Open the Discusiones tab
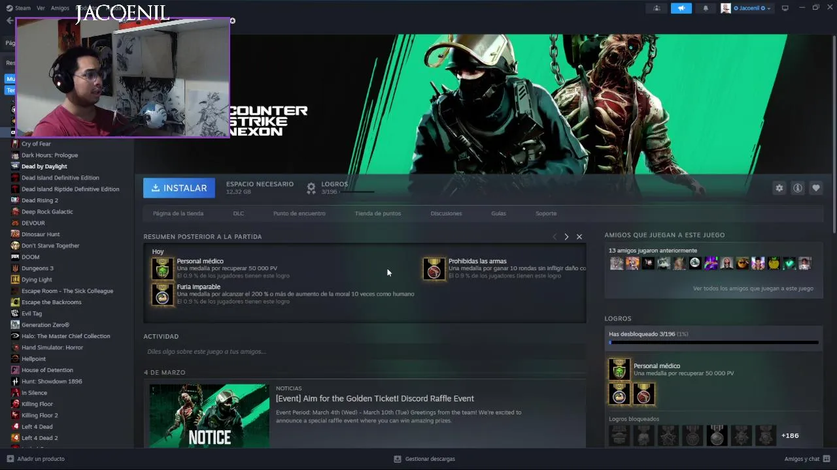The height and width of the screenshot is (470, 837). pyautogui.click(x=446, y=213)
